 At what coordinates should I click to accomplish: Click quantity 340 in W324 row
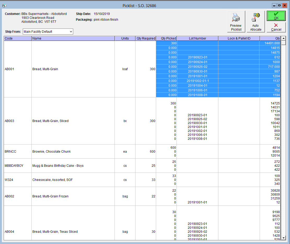coord(277,184)
